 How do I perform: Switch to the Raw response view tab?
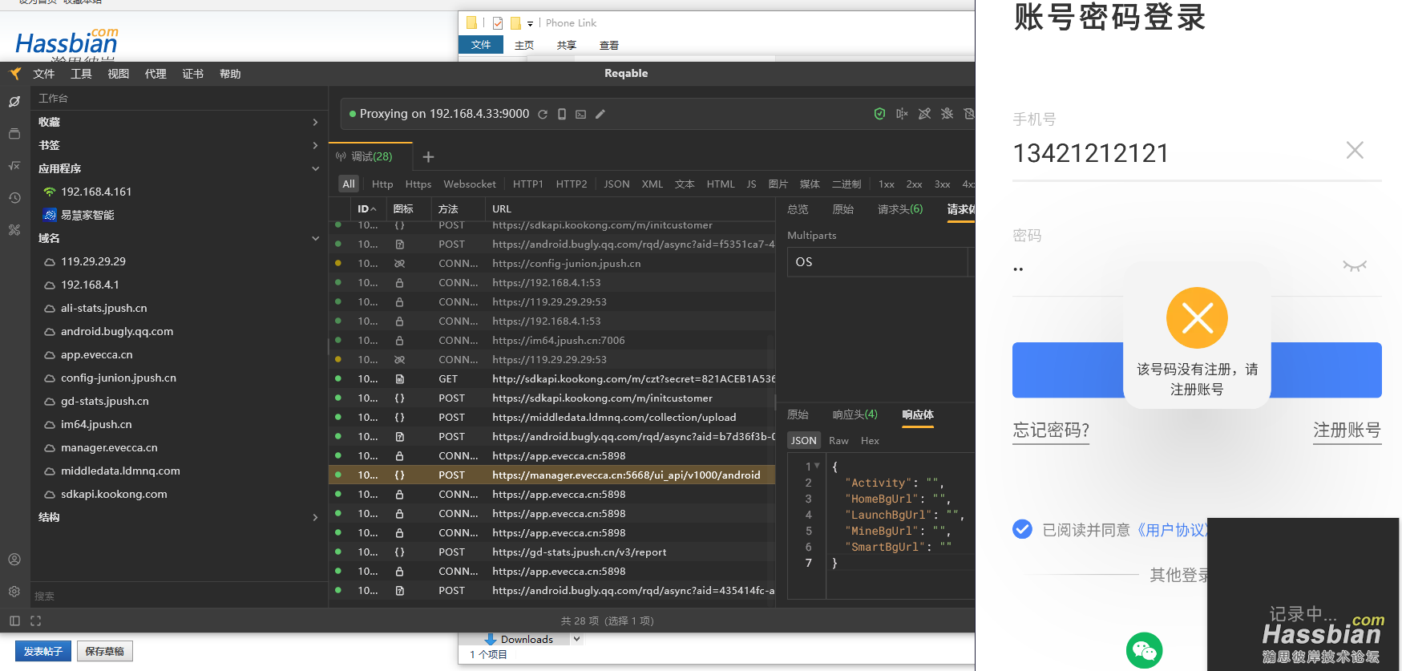click(838, 441)
